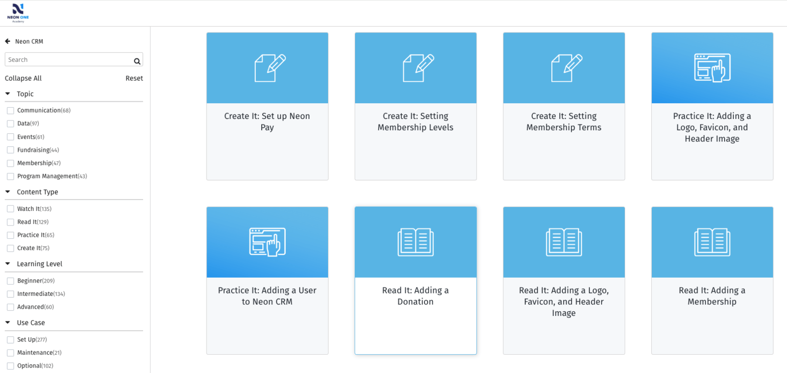Click pencil icon on Setting Membership Terms card

click(x=567, y=68)
